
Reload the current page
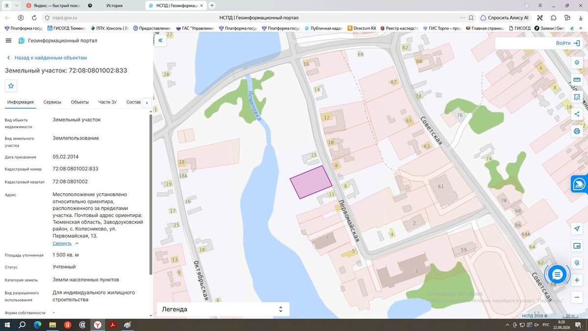pos(34,18)
